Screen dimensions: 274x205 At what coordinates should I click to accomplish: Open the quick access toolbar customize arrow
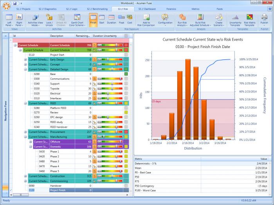[21, 3]
